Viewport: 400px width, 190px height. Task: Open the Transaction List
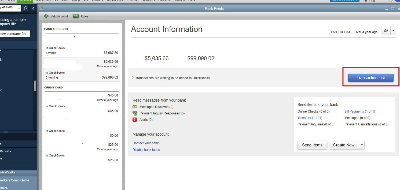click(370, 78)
